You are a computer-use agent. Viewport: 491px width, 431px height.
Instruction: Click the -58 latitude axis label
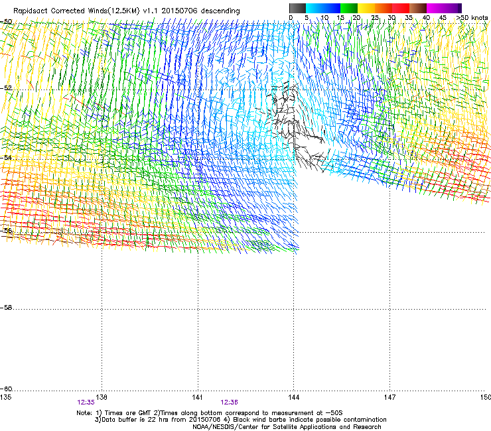pos(6,308)
